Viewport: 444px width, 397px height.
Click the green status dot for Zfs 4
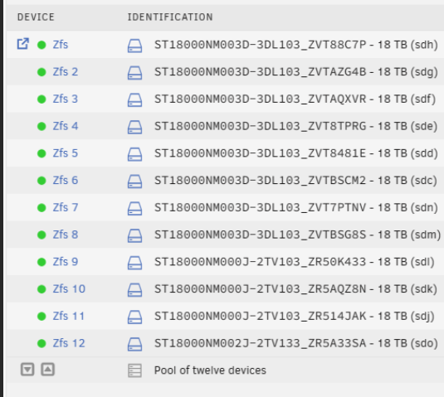pyautogui.click(x=41, y=126)
